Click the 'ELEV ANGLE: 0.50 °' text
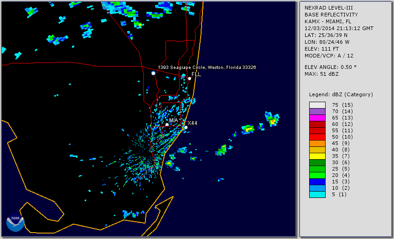Screen dimensions: 394x239 point(331,67)
